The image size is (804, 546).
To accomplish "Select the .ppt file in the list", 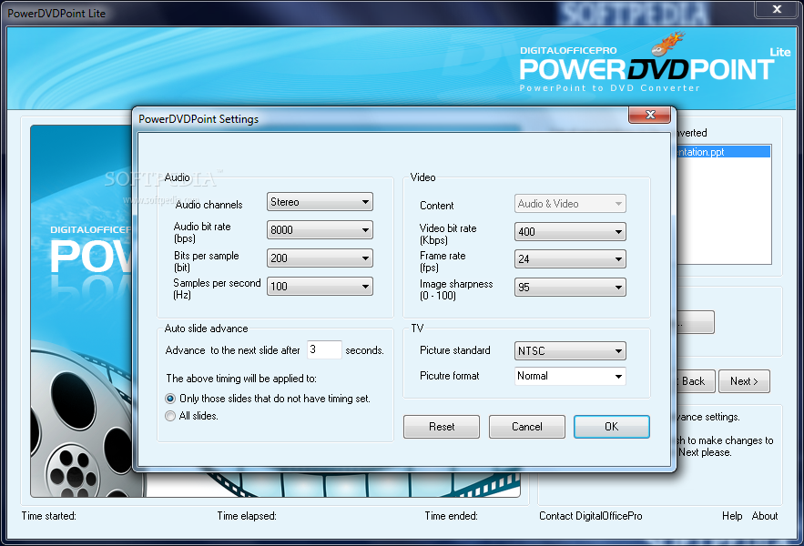I will click(723, 152).
